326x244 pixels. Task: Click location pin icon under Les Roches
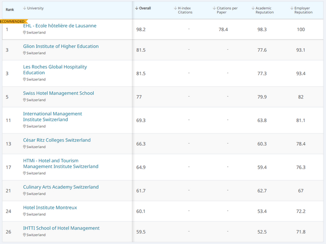pos(25,79)
